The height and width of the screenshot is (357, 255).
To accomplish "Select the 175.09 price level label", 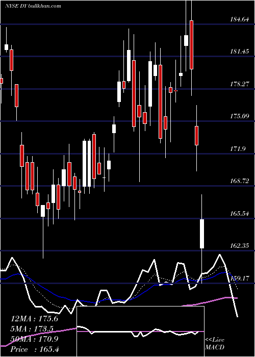I will [x=240, y=116].
